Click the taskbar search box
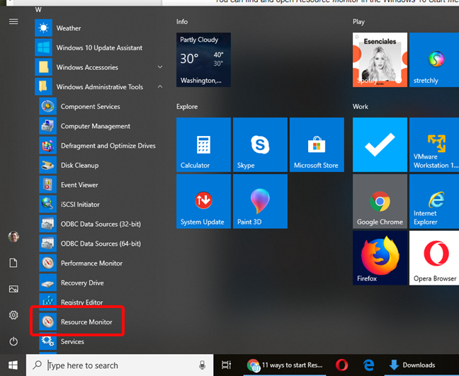The image size is (459, 376). coord(120,365)
